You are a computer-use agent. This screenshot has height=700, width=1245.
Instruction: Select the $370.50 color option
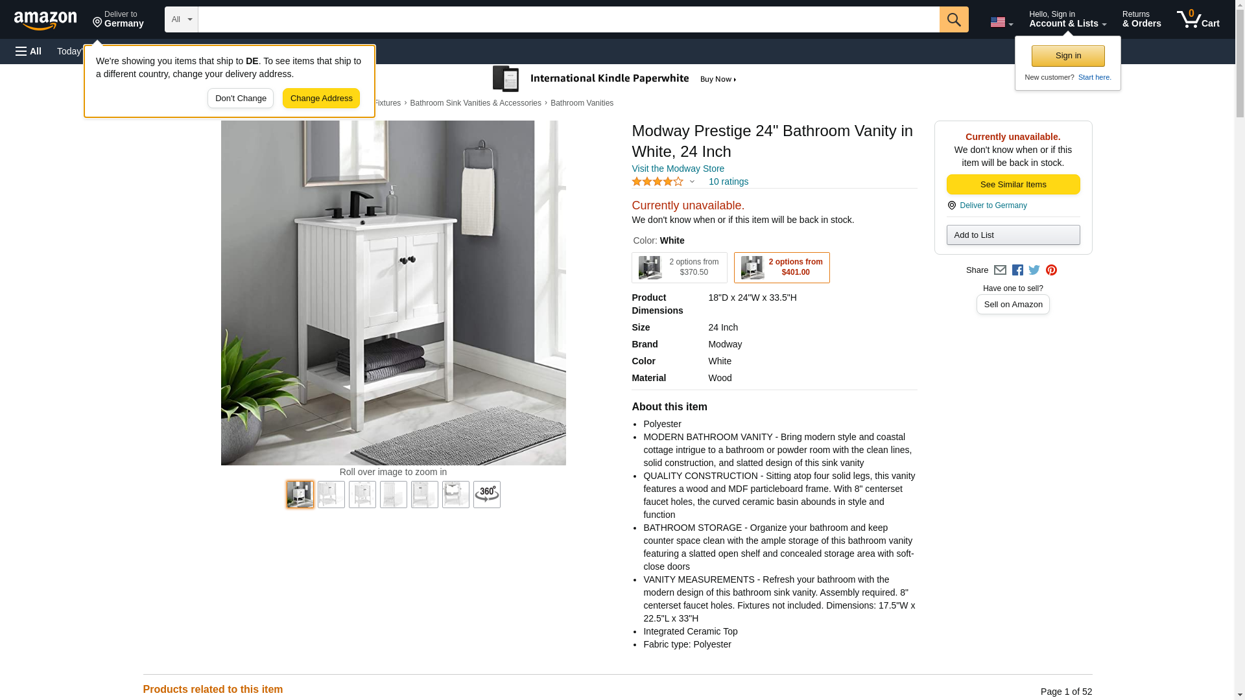tap(679, 268)
